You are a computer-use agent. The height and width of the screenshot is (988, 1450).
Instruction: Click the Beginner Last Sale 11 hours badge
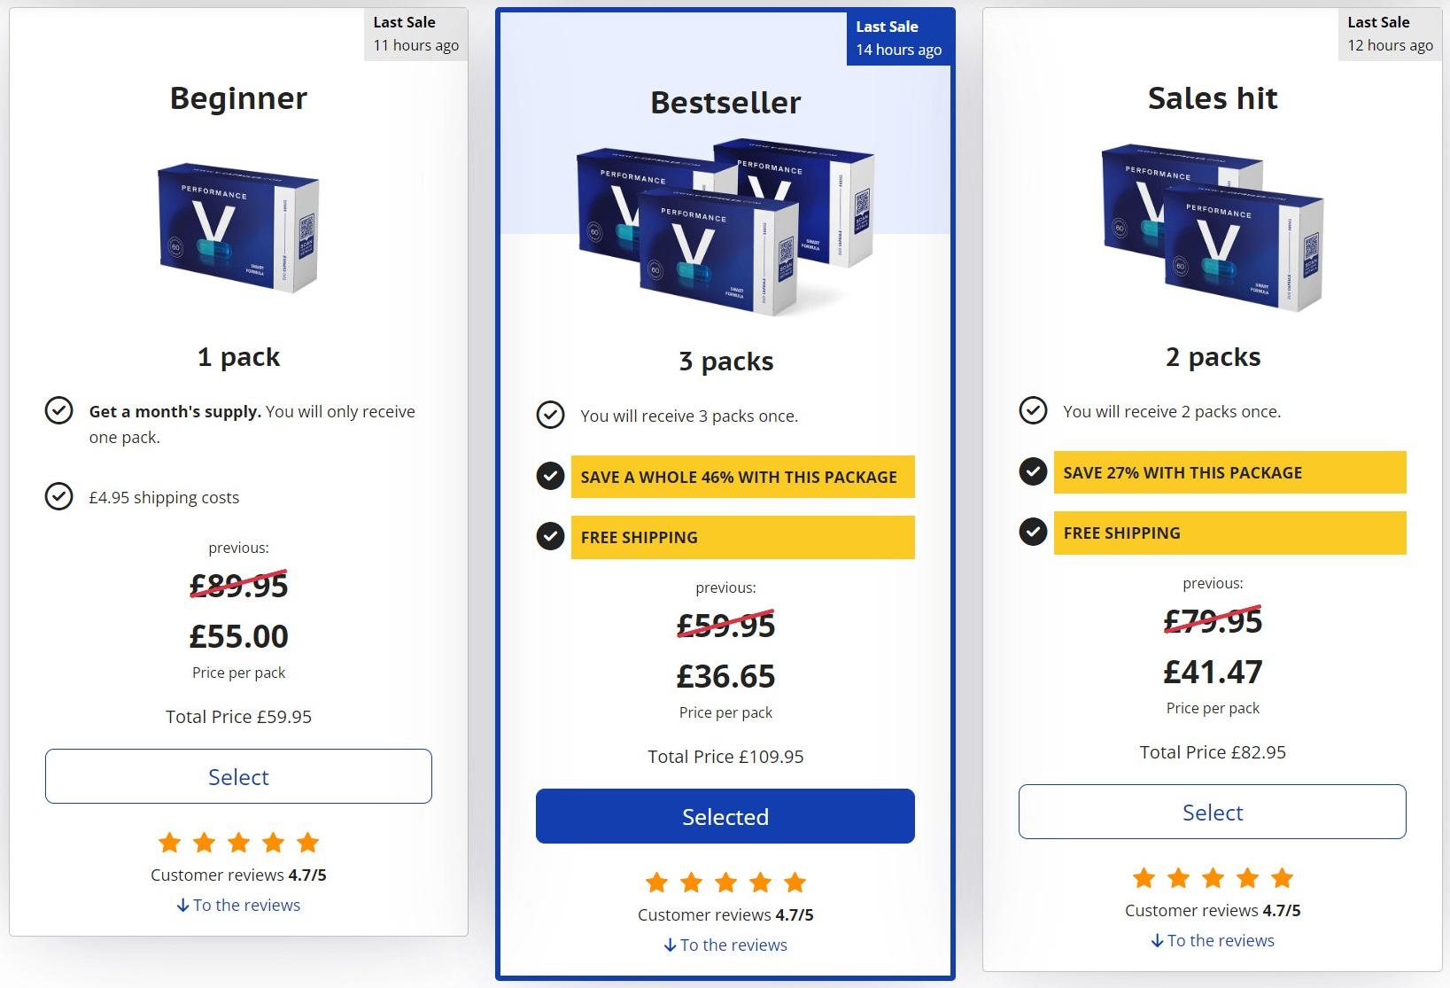pyautogui.click(x=415, y=34)
